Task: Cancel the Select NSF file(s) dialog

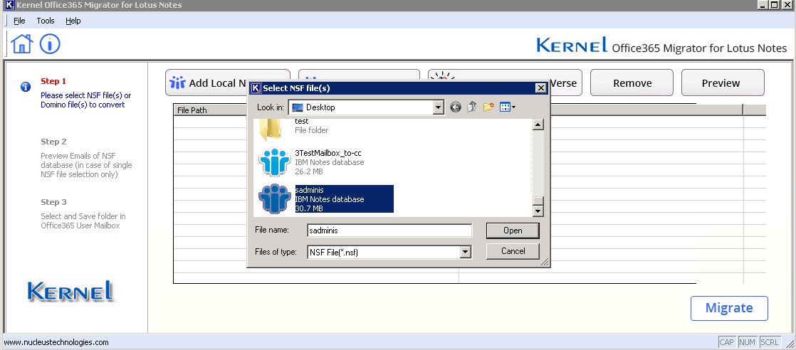Action: pos(513,251)
